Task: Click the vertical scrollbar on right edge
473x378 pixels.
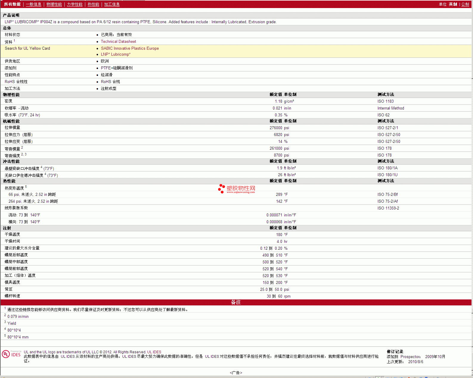Action: 472,190
